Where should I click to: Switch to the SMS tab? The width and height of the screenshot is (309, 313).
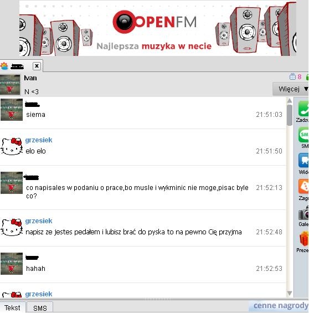point(40,308)
